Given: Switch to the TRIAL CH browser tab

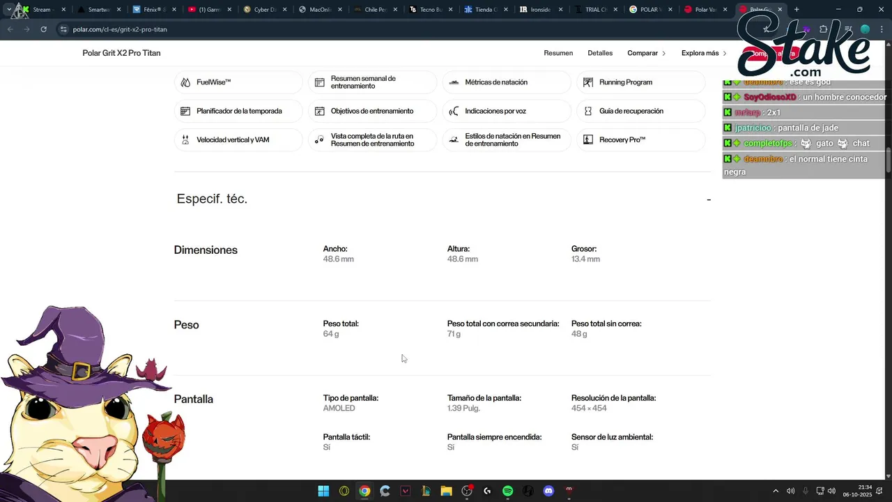Looking at the screenshot, I should point(597,10).
